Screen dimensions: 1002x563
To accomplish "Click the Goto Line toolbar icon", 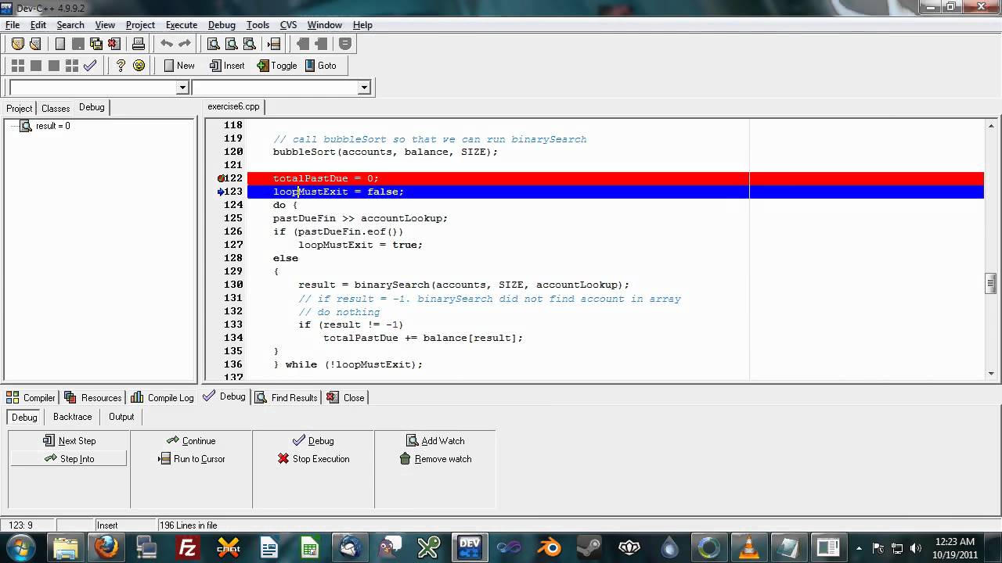I will 274,44.
